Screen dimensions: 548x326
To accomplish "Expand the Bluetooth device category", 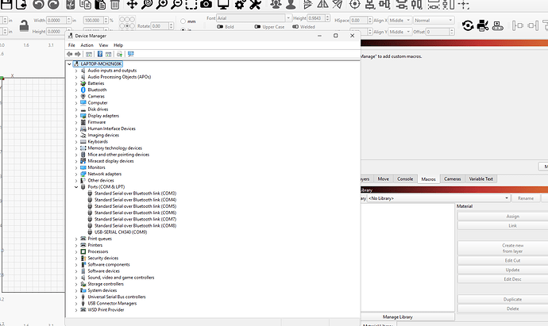I will (x=76, y=90).
